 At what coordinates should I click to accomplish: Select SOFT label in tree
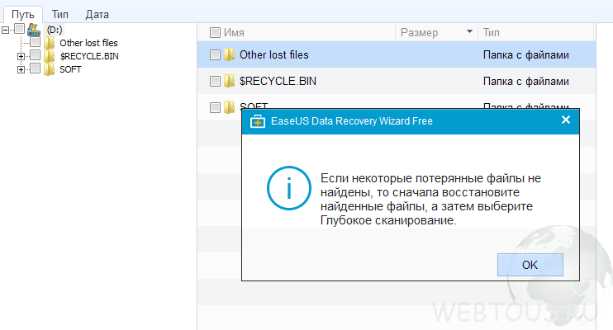tap(70, 69)
